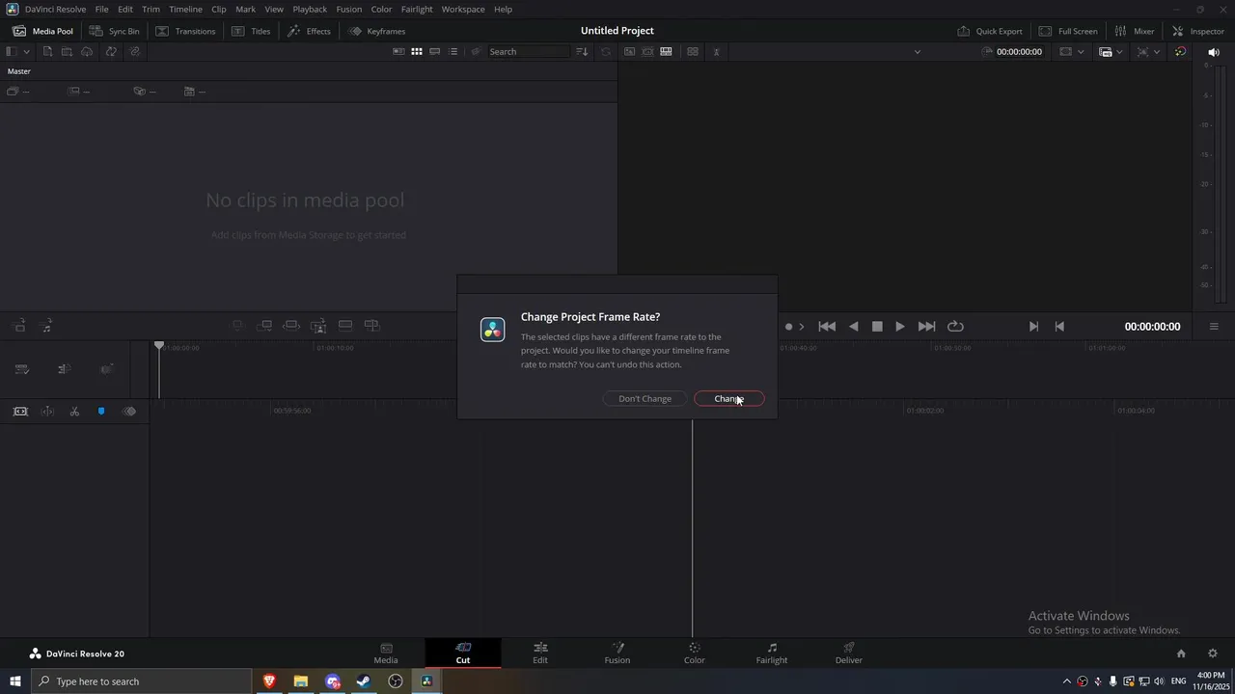Click the Import Media icon
The width and height of the screenshot is (1235, 694).
tap(46, 51)
